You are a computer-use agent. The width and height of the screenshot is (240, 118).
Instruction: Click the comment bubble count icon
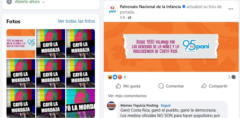coord(234,77)
